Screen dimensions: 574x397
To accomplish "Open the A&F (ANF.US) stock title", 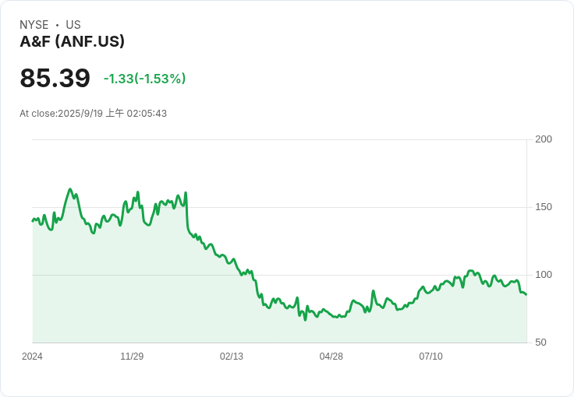I will [72, 42].
